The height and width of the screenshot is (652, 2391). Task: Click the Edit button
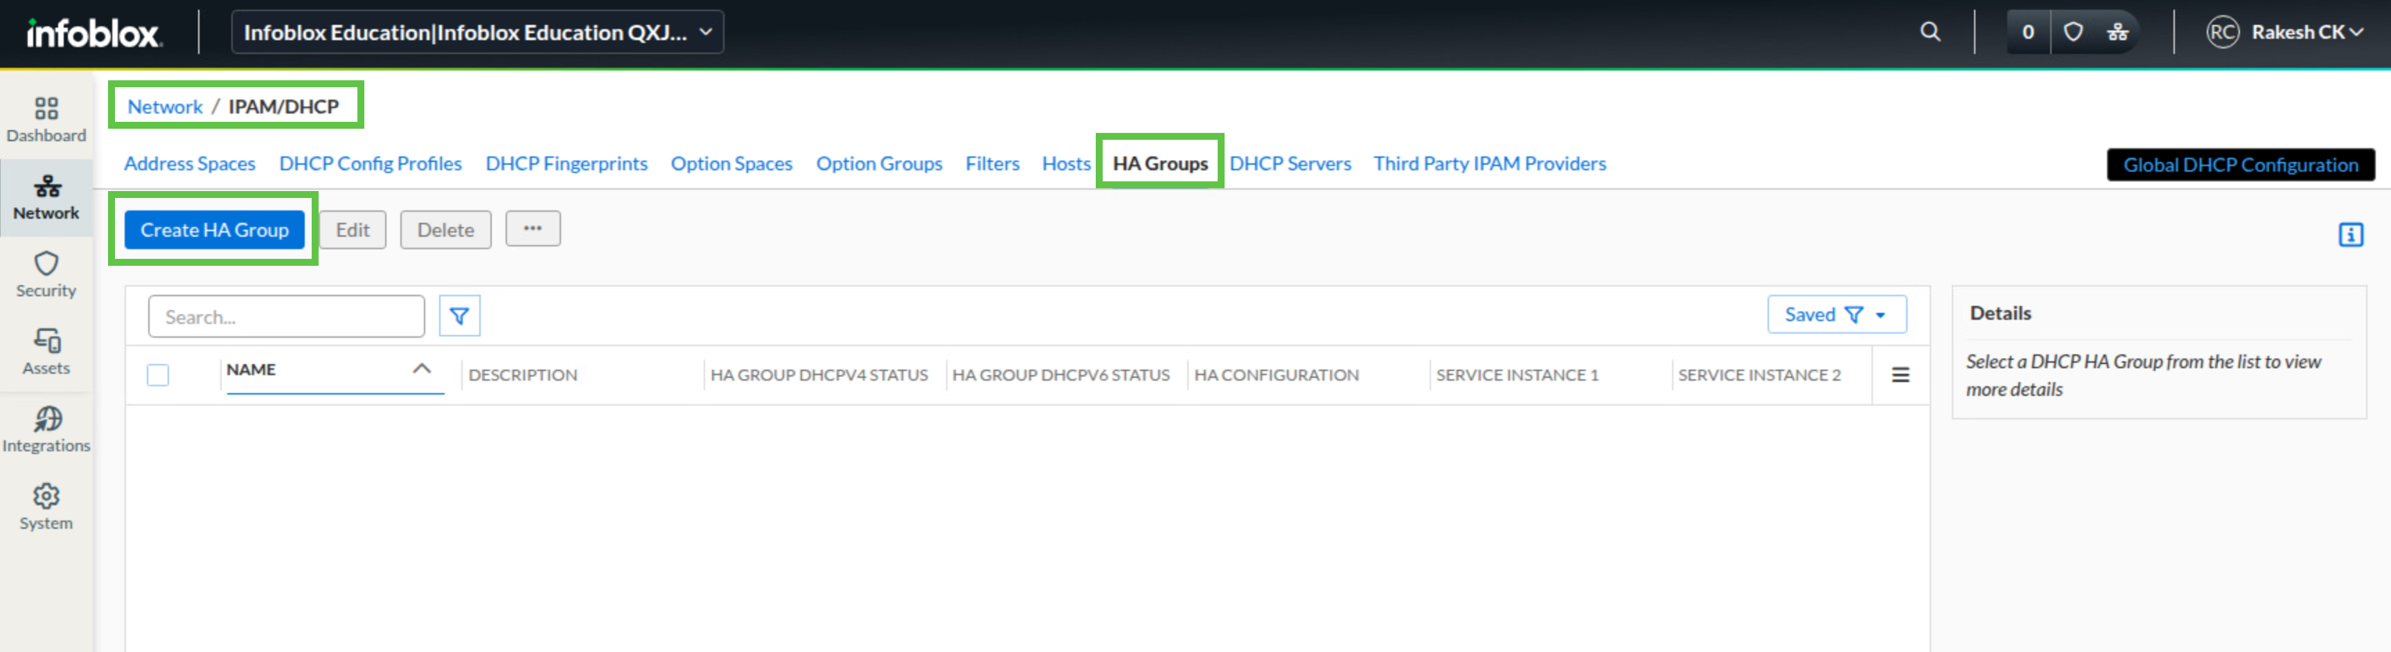tap(353, 230)
